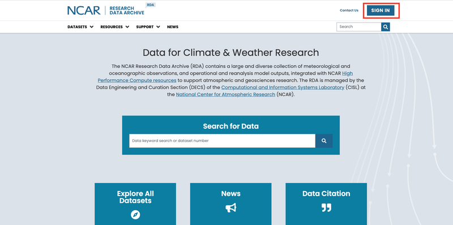Click the NCAR Research Data Archive logo

coord(106,10)
